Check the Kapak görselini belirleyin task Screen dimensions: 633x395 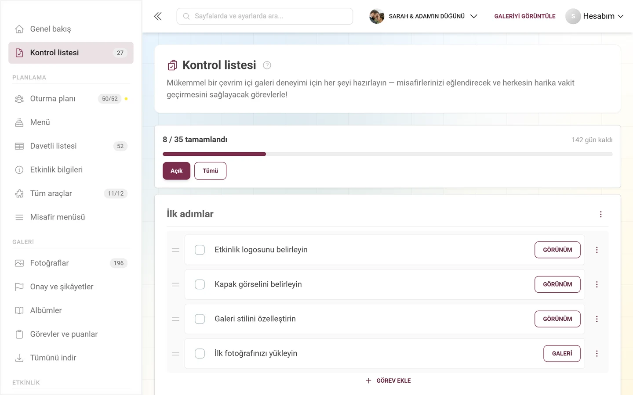point(200,284)
